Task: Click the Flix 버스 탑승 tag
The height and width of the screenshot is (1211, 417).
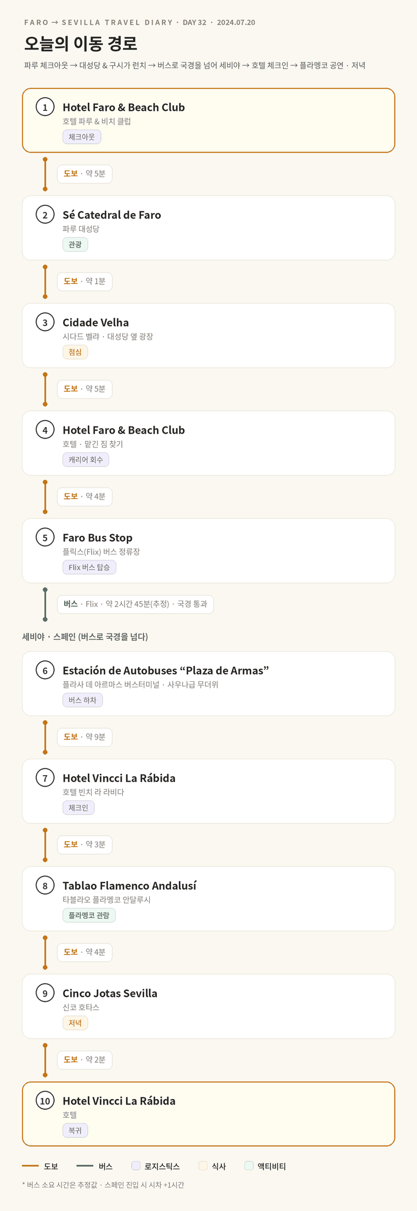Action: click(x=89, y=567)
